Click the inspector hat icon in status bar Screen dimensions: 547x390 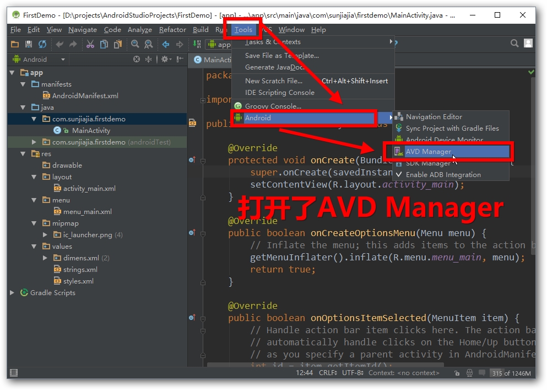(469, 373)
